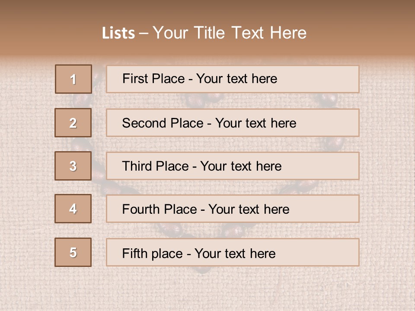Click "Your text here" in the Fifth place row

(x=235, y=254)
